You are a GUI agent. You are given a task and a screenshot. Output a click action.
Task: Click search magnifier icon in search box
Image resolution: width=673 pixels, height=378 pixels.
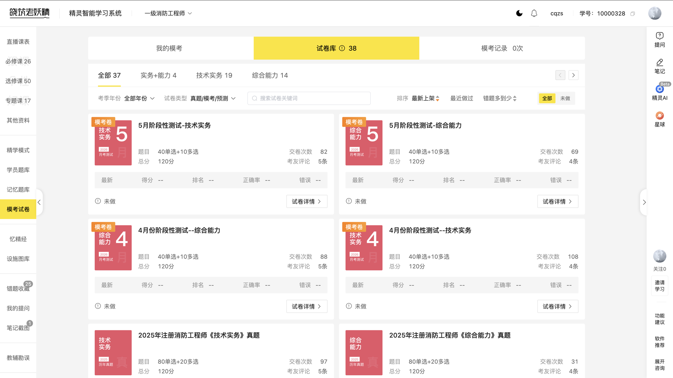255,98
